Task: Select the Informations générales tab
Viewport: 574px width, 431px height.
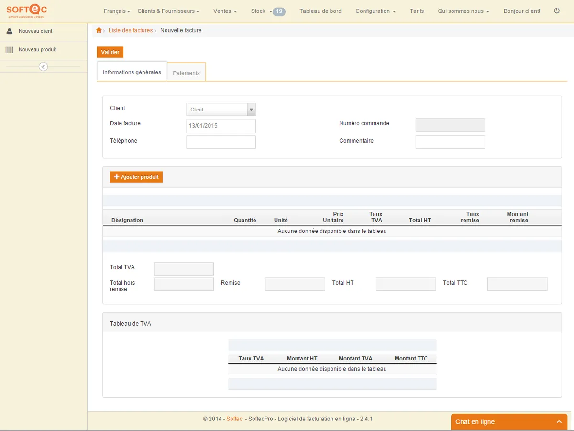Action: pos(132,72)
